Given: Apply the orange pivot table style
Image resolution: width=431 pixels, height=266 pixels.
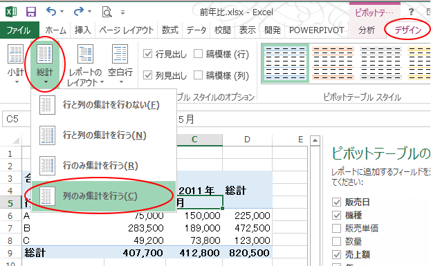Looking at the screenshot, I should 333,63.
